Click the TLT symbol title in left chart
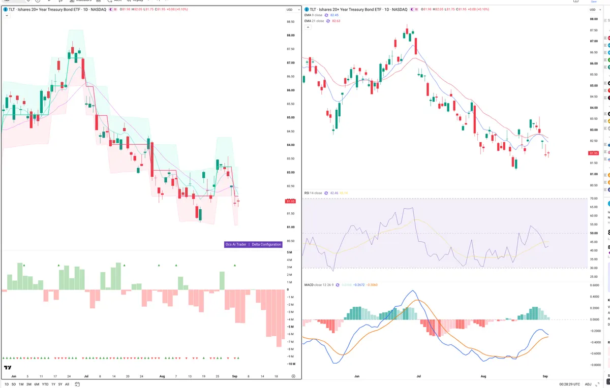The height and width of the screenshot is (388, 610). [x=57, y=10]
